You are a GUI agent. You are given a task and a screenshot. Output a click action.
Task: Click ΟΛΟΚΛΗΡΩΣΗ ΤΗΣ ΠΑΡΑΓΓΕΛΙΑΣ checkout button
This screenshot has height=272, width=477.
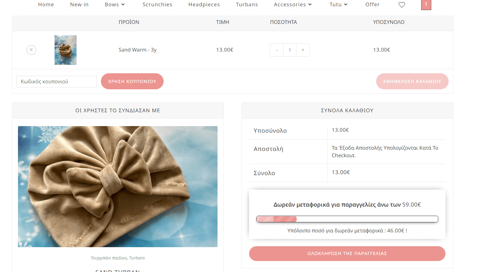347,253
